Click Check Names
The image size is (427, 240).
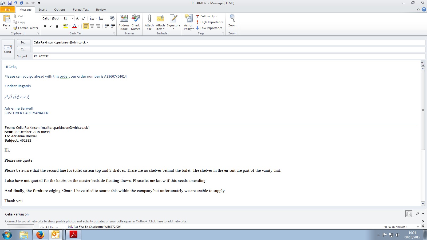coord(136,22)
